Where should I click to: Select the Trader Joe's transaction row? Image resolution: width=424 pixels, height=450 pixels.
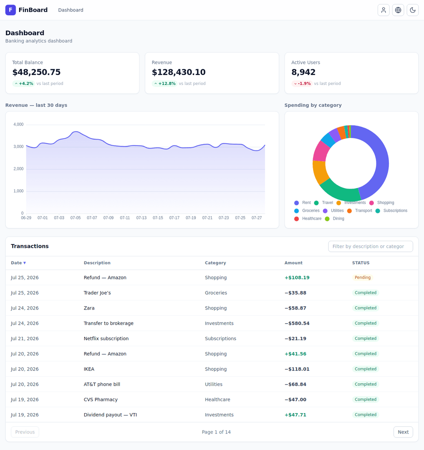tap(212, 293)
